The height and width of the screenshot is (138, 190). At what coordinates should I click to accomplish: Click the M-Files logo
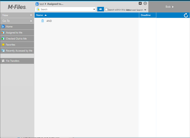click(x=17, y=7)
